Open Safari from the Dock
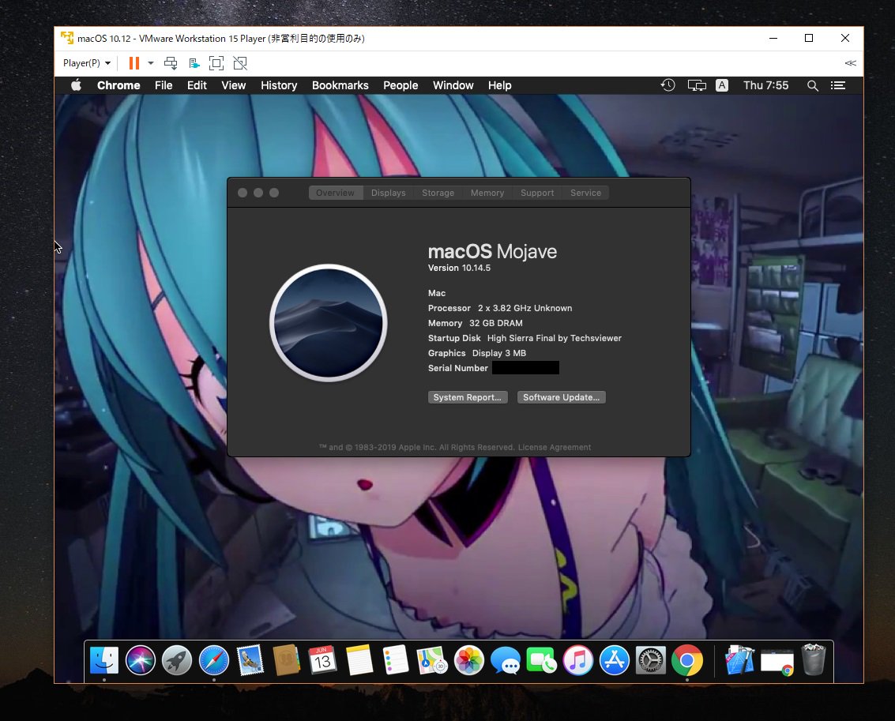This screenshot has height=721, width=895. pos(214,660)
